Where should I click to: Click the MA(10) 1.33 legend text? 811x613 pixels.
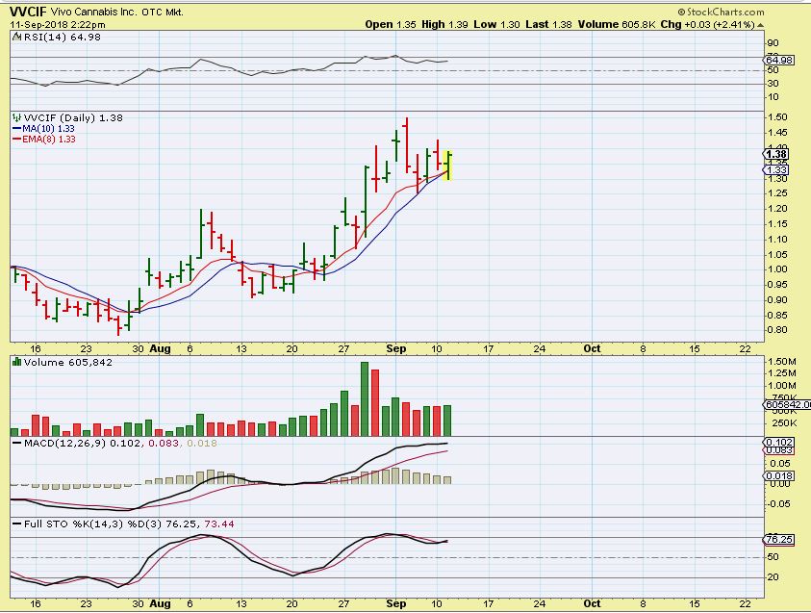48,128
